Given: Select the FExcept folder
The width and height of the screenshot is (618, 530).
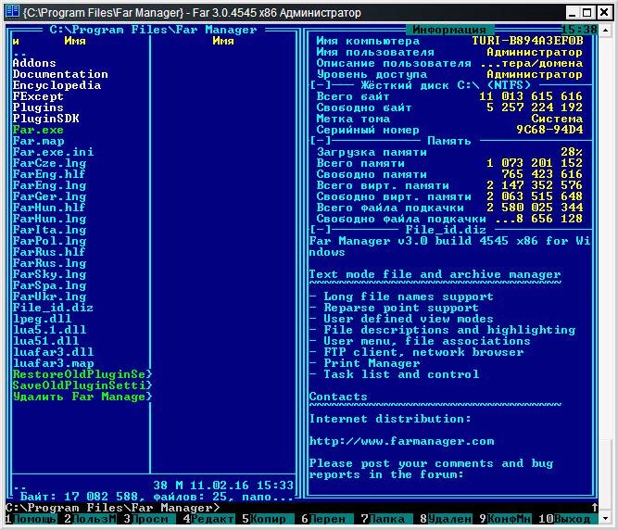Looking at the screenshot, I should click(38, 96).
